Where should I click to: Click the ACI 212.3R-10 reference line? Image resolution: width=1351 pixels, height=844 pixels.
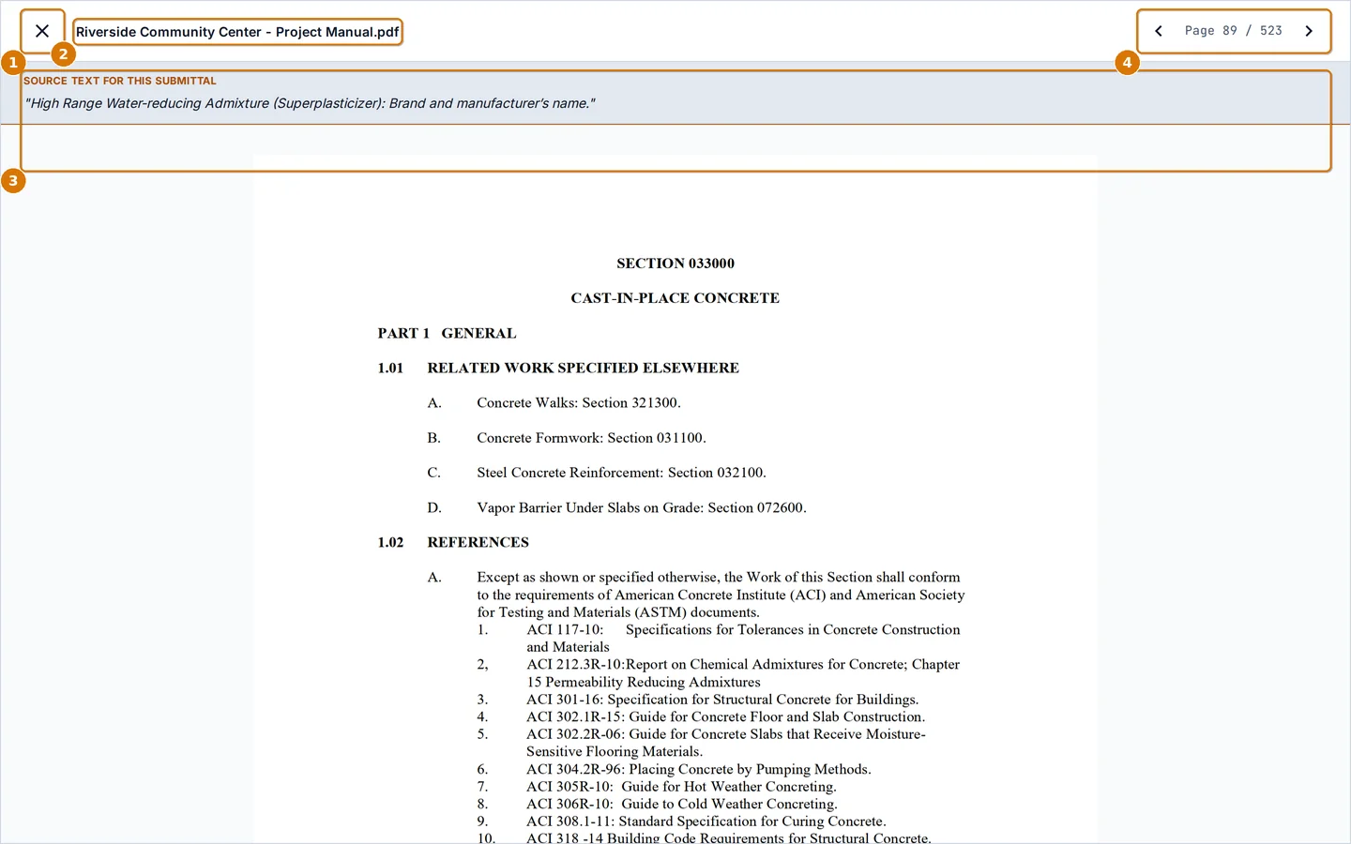click(x=743, y=672)
